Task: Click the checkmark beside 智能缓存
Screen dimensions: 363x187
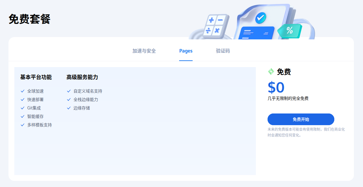Action: [23, 116]
